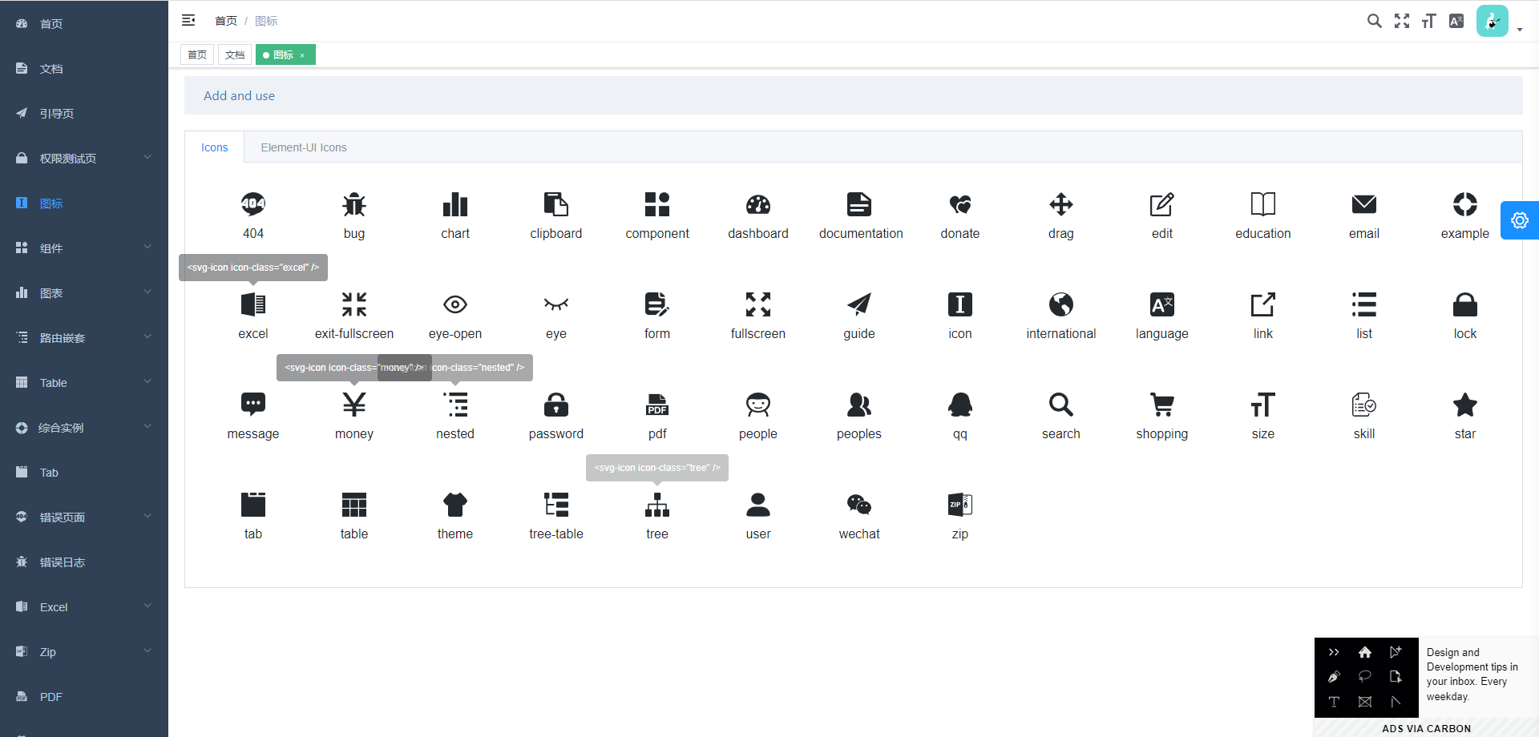Select the qq penguin icon
Viewport: 1539px width, 737px height.
(x=960, y=405)
